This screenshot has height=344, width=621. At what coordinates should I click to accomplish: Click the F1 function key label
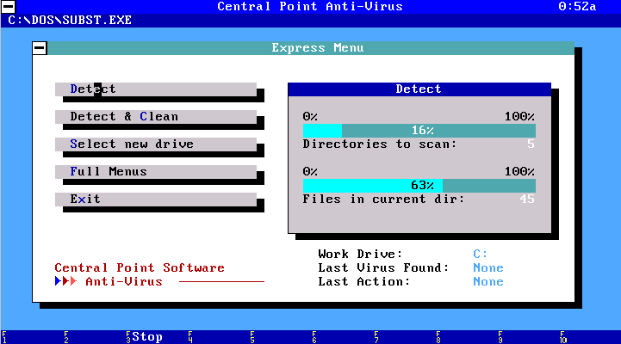[4, 337]
